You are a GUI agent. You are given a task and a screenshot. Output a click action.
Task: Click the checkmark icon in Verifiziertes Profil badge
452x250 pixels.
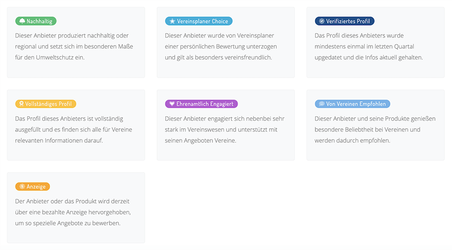[321, 21]
